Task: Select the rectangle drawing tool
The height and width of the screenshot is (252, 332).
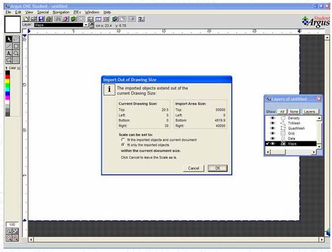Action: [16, 46]
